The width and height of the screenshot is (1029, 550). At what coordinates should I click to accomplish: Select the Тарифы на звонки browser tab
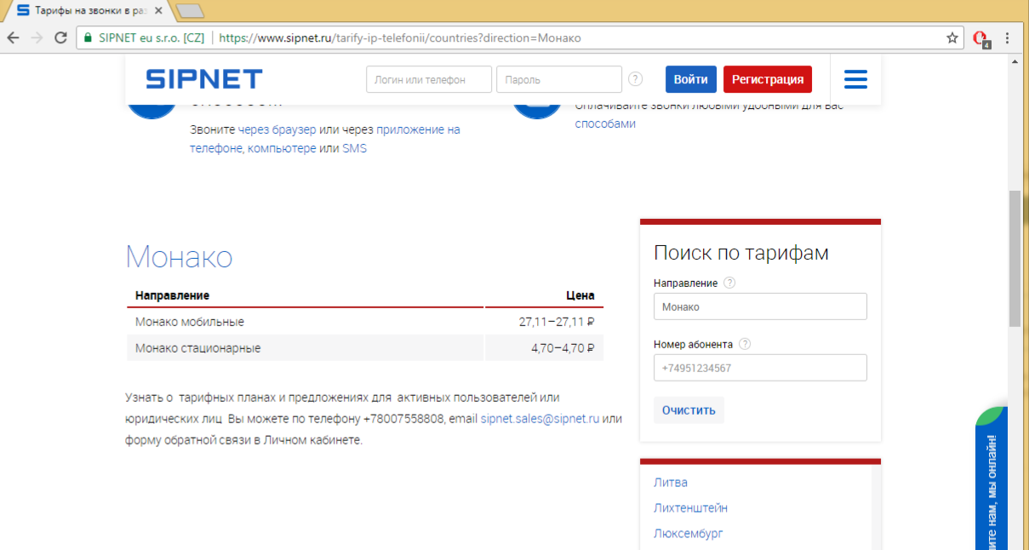pyautogui.click(x=89, y=10)
